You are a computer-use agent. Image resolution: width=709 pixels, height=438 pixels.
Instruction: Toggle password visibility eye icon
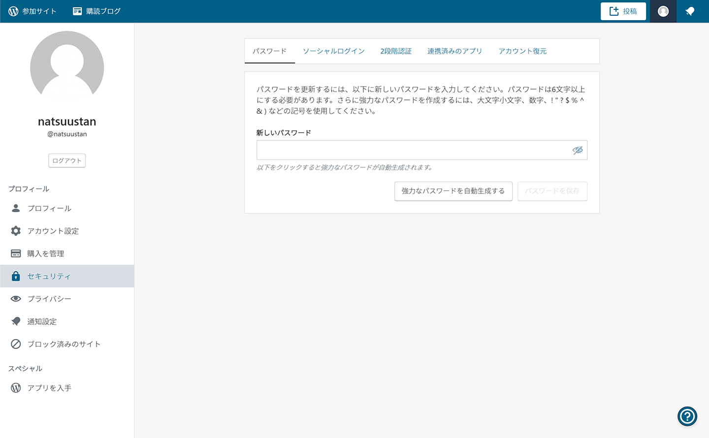pos(578,150)
